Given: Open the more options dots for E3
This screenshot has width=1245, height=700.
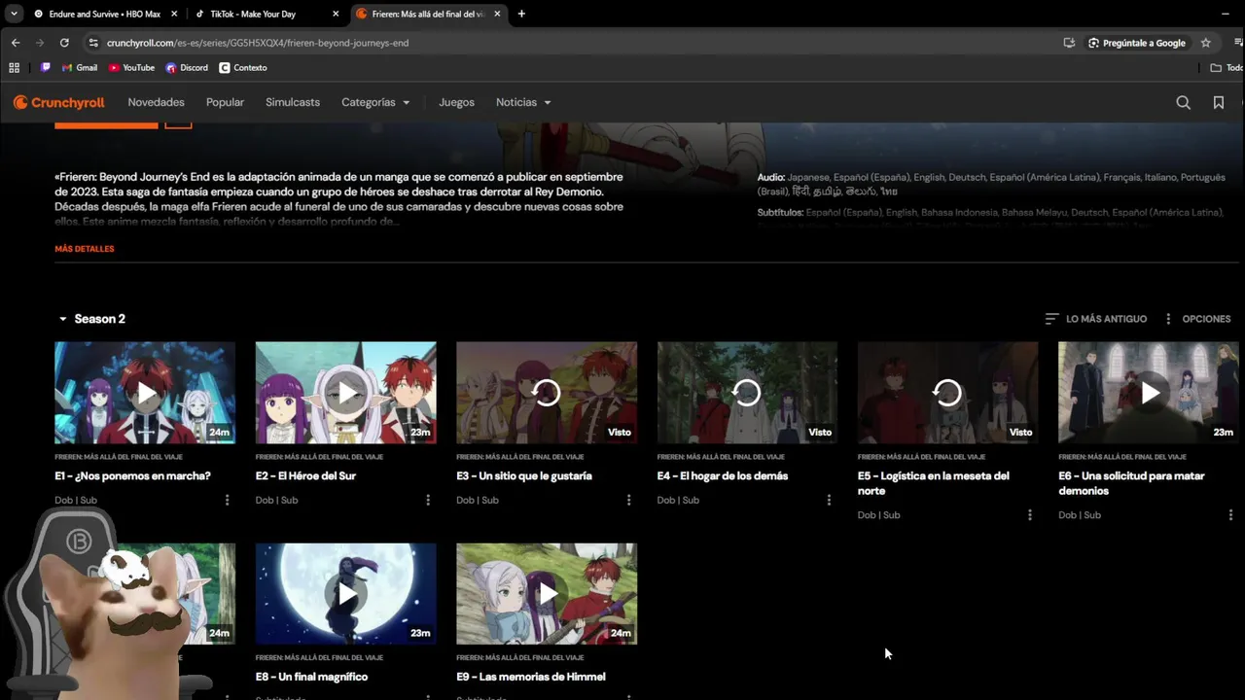Looking at the screenshot, I should (628, 500).
